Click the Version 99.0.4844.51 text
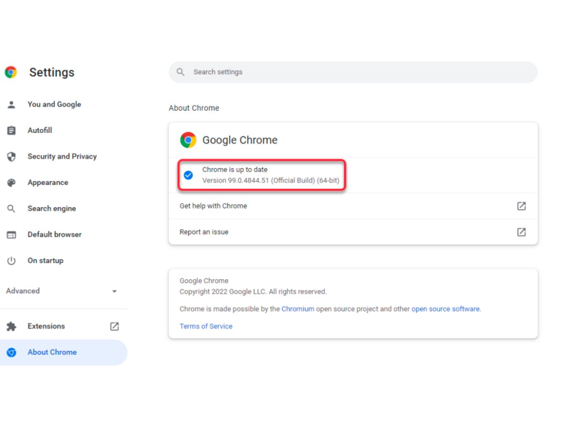572x429 pixels. [271, 181]
